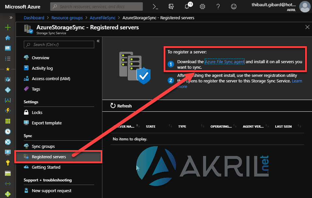Open the yellow key icon in sidebar
This screenshot has height=198, width=312.
point(8,163)
